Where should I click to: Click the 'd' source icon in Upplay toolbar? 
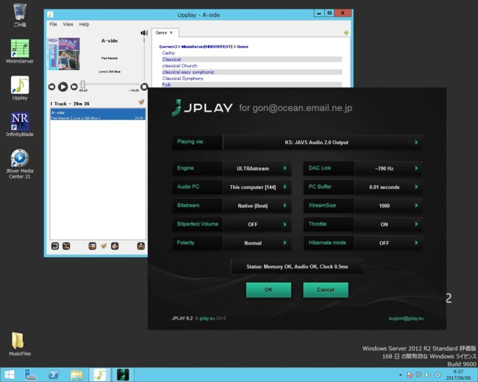pos(115,246)
